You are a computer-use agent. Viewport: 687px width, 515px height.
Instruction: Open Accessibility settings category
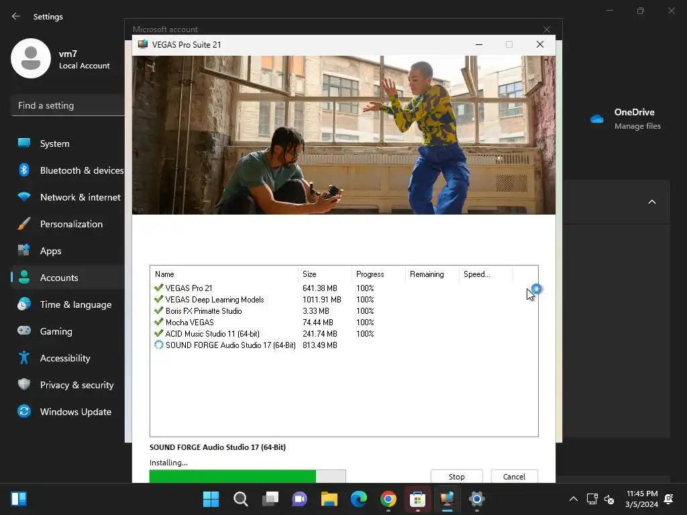[68, 358]
